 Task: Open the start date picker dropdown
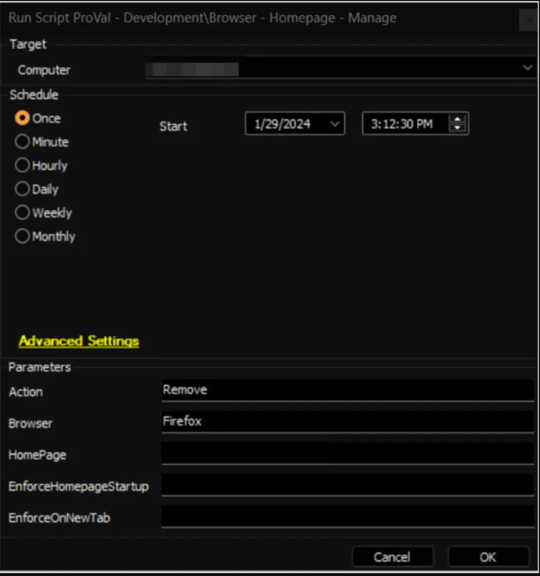coord(335,124)
